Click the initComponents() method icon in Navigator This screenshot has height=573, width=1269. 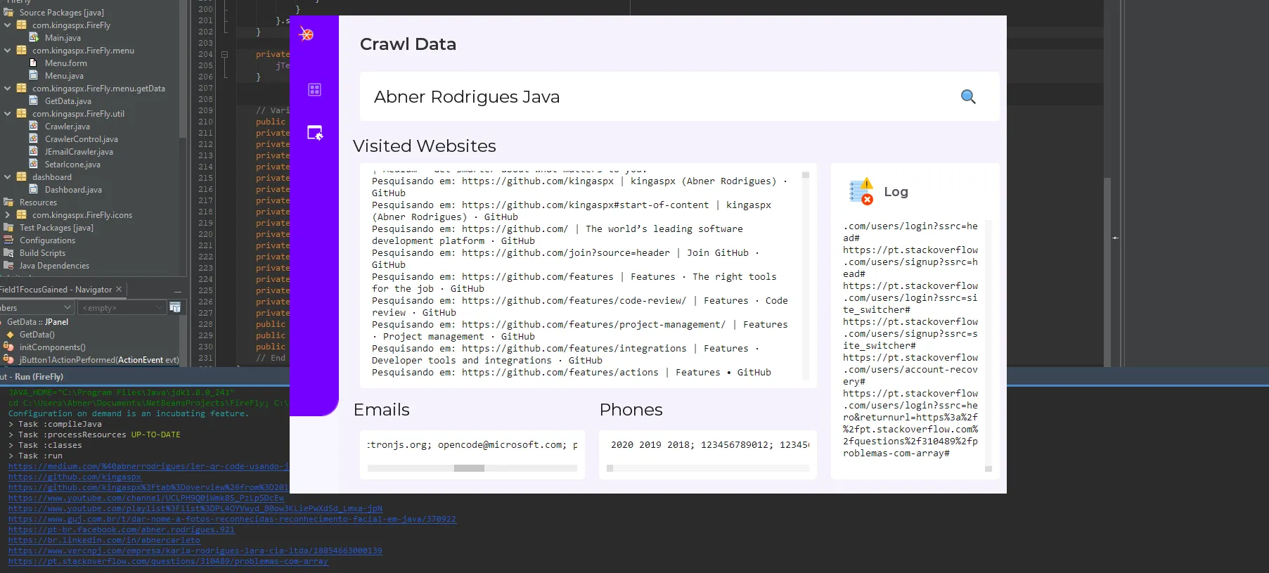pyautogui.click(x=9, y=347)
